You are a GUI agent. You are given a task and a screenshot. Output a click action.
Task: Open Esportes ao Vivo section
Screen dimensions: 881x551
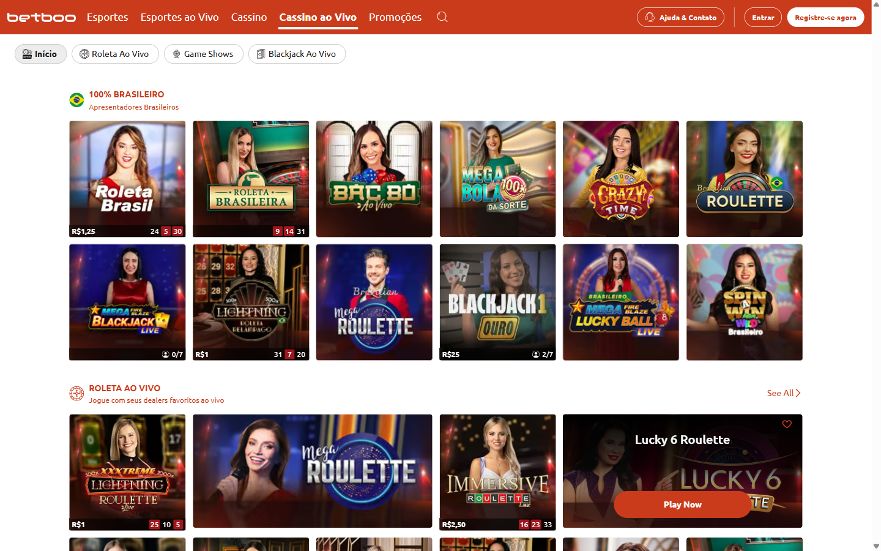coord(179,17)
